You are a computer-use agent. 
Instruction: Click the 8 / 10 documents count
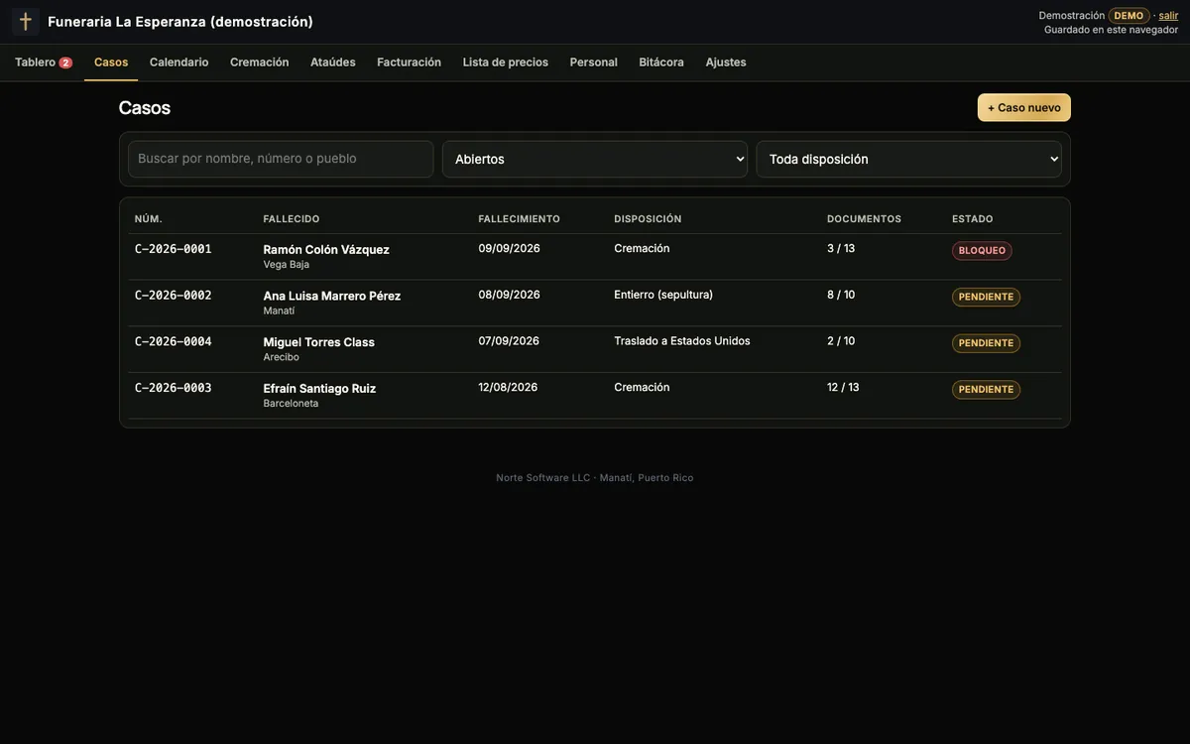click(x=841, y=295)
